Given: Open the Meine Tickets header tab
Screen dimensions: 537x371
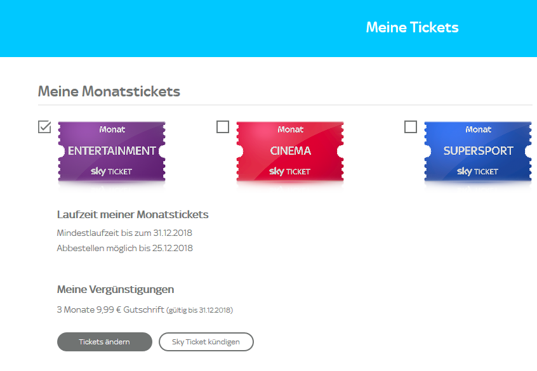Looking at the screenshot, I should tap(412, 27).
